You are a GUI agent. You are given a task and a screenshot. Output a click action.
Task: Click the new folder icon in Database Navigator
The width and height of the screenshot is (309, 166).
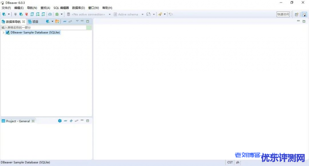[57, 21]
